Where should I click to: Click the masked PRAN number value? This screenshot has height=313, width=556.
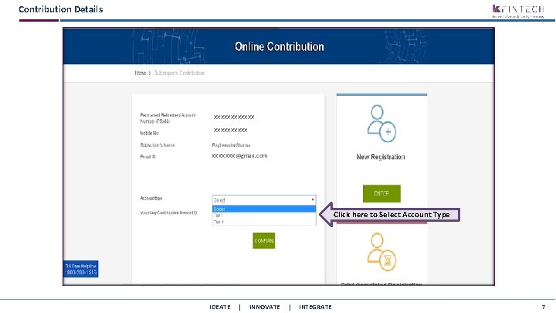pyautogui.click(x=234, y=117)
